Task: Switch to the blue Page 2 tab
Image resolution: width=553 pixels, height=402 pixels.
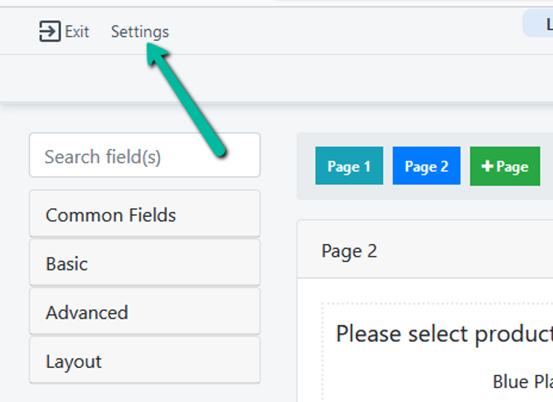Action: (x=426, y=167)
